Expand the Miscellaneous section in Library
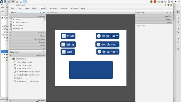This screenshot has width=181, height=102. coord(27,39)
